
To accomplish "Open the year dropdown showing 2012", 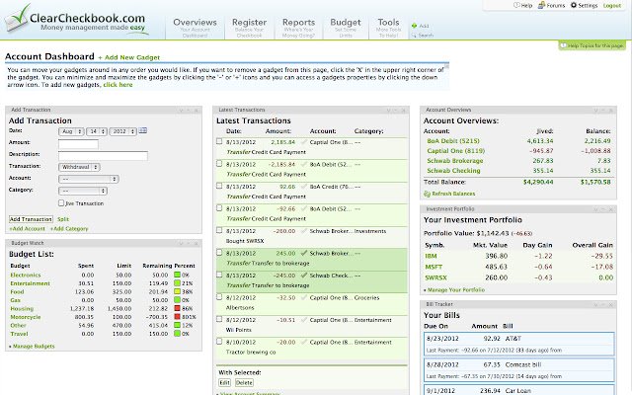I will tap(122, 131).
